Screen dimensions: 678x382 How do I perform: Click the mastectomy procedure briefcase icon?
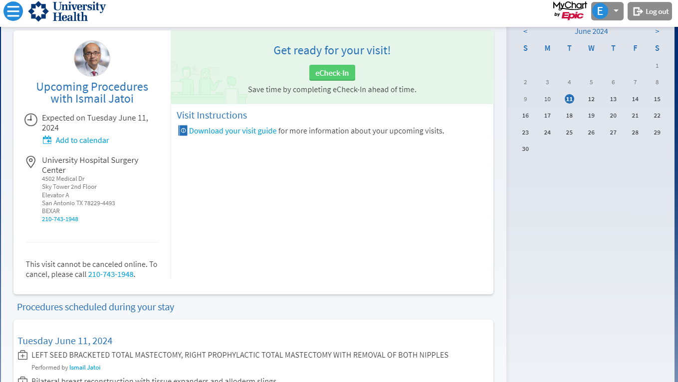point(22,355)
